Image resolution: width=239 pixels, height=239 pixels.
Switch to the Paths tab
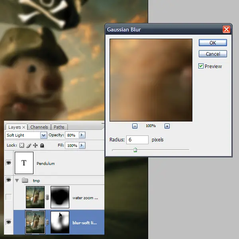point(59,127)
